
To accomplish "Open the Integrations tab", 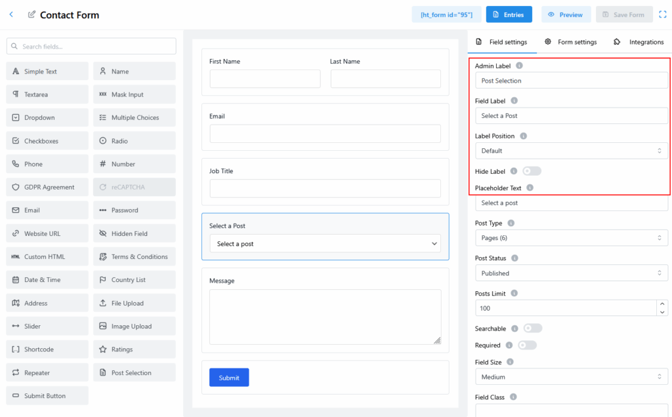I will [x=639, y=42].
